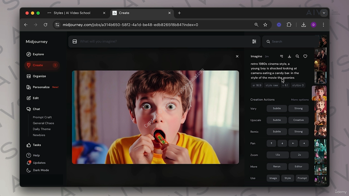Screen dimensions: 349x196
Task: Open the General Chaos chat room
Action: [x=43, y=123]
